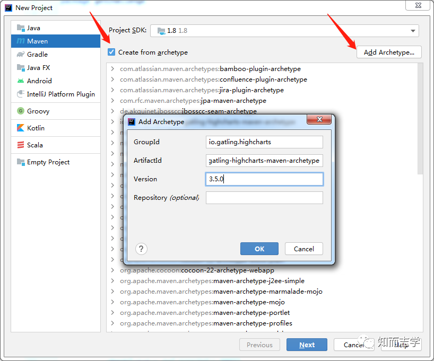Viewport: 434px width, 361px height.
Task: Expand the bamboo-plugin-archetype entry
Action: pyautogui.click(x=112, y=68)
